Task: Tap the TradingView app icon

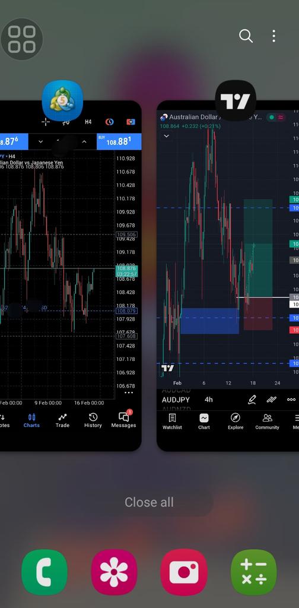Action: point(236,100)
